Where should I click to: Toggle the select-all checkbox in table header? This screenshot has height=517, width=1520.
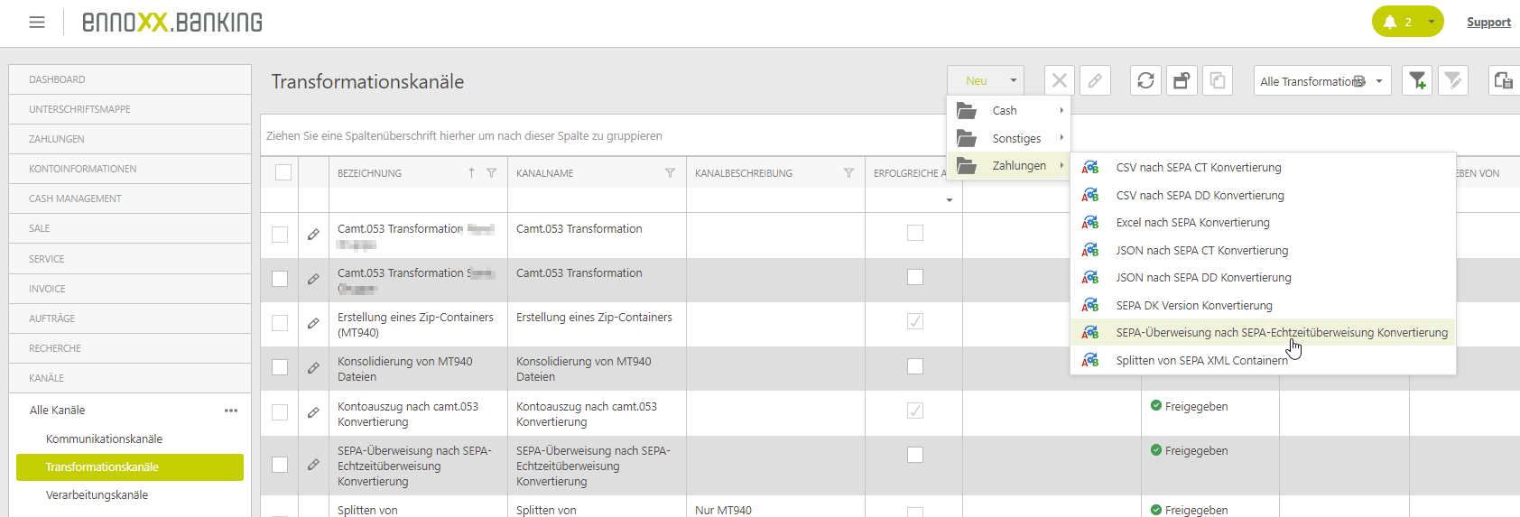[x=283, y=172]
